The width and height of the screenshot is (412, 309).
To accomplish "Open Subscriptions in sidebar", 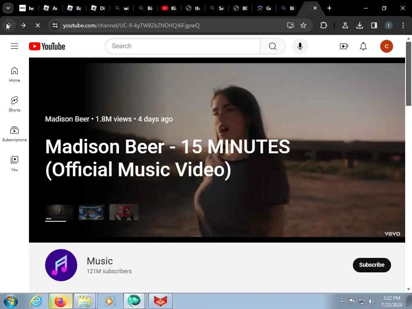I will (x=14, y=134).
